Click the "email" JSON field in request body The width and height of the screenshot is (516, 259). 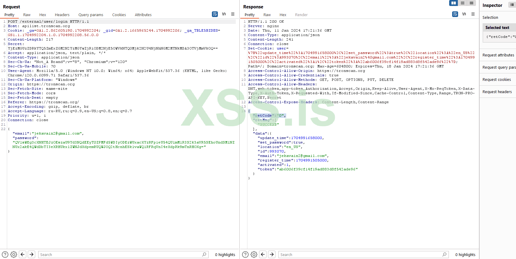coord(48,133)
